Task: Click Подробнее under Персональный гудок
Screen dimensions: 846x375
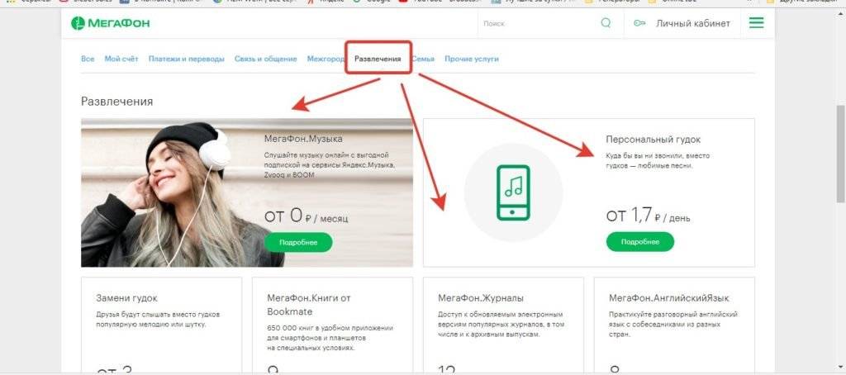Action: pos(639,241)
